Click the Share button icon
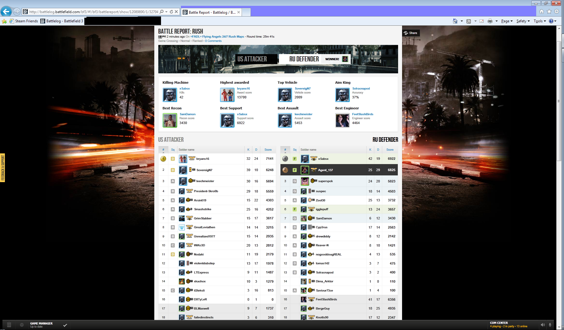The width and height of the screenshot is (564, 330). coord(406,33)
